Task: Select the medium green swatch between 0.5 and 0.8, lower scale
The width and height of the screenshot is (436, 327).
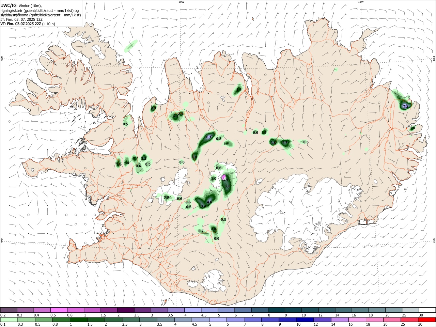Action: point(44,320)
